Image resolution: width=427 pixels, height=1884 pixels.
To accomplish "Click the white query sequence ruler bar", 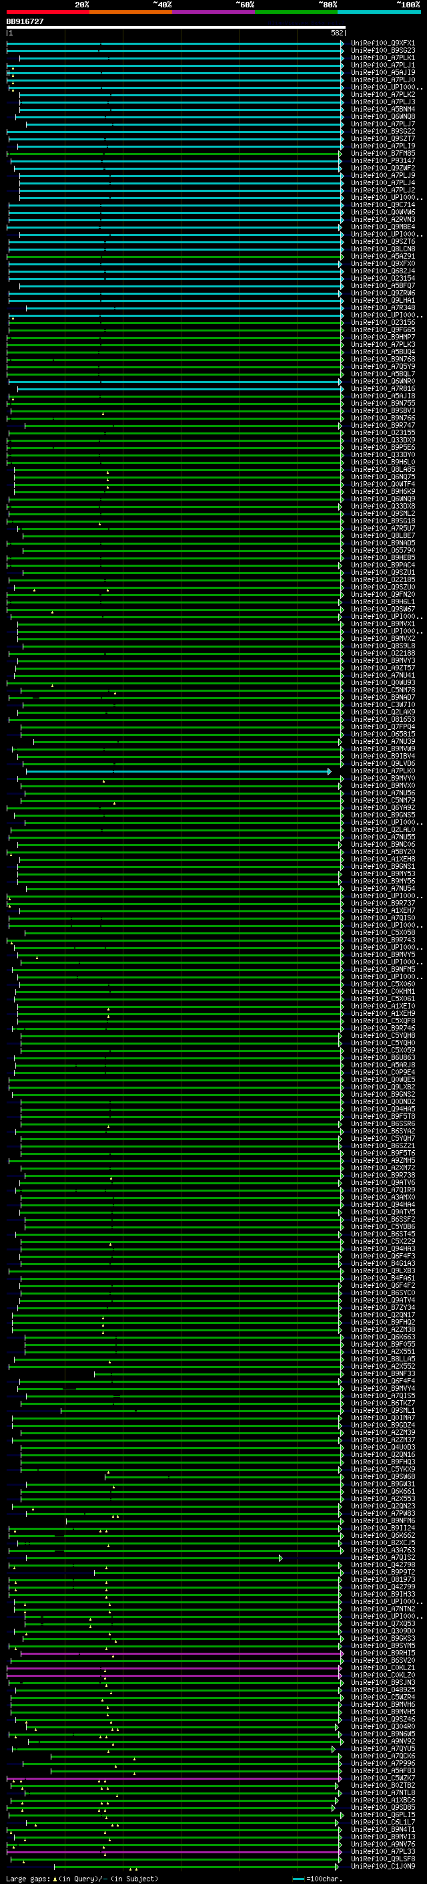I will 176,28.
